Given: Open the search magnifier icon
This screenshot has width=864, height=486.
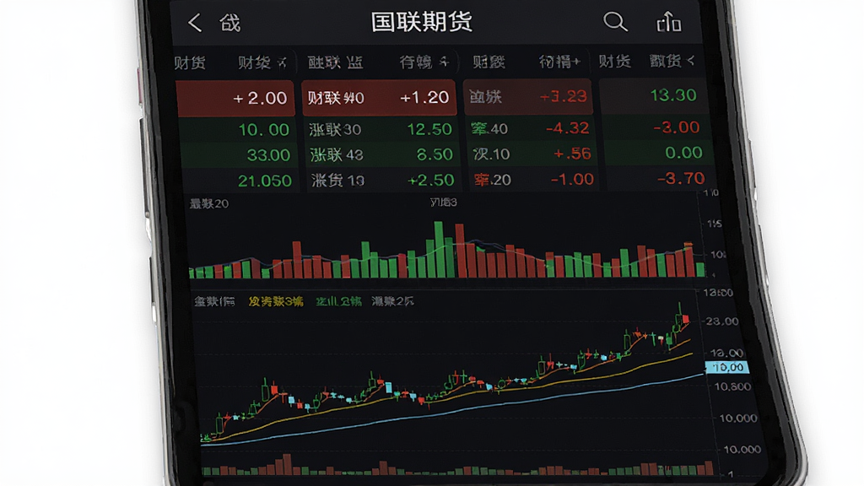Looking at the screenshot, I should (x=615, y=22).
